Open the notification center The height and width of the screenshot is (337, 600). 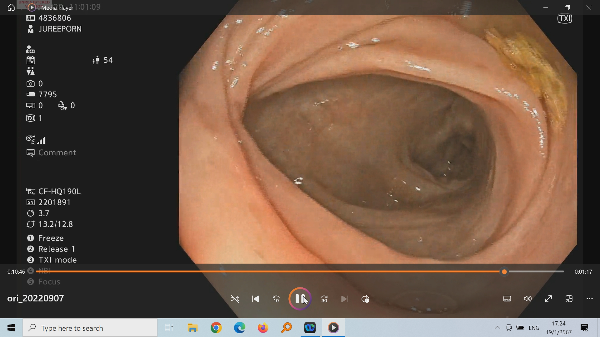pos(584,328)
